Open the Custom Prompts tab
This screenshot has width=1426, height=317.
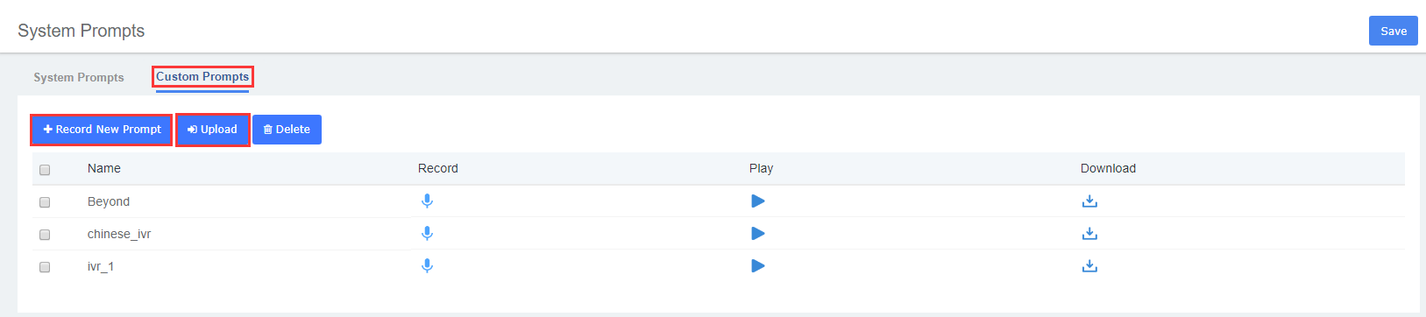(202, 77)
